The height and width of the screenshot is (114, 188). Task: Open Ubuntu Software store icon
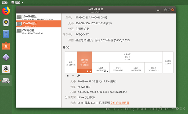coord(6,46)
